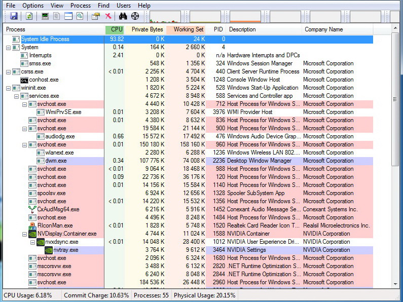The height and width of the screenshot is (302, 403).
Task: Click the crosshair Find Window's Process icon
Action: coord(135,16)
